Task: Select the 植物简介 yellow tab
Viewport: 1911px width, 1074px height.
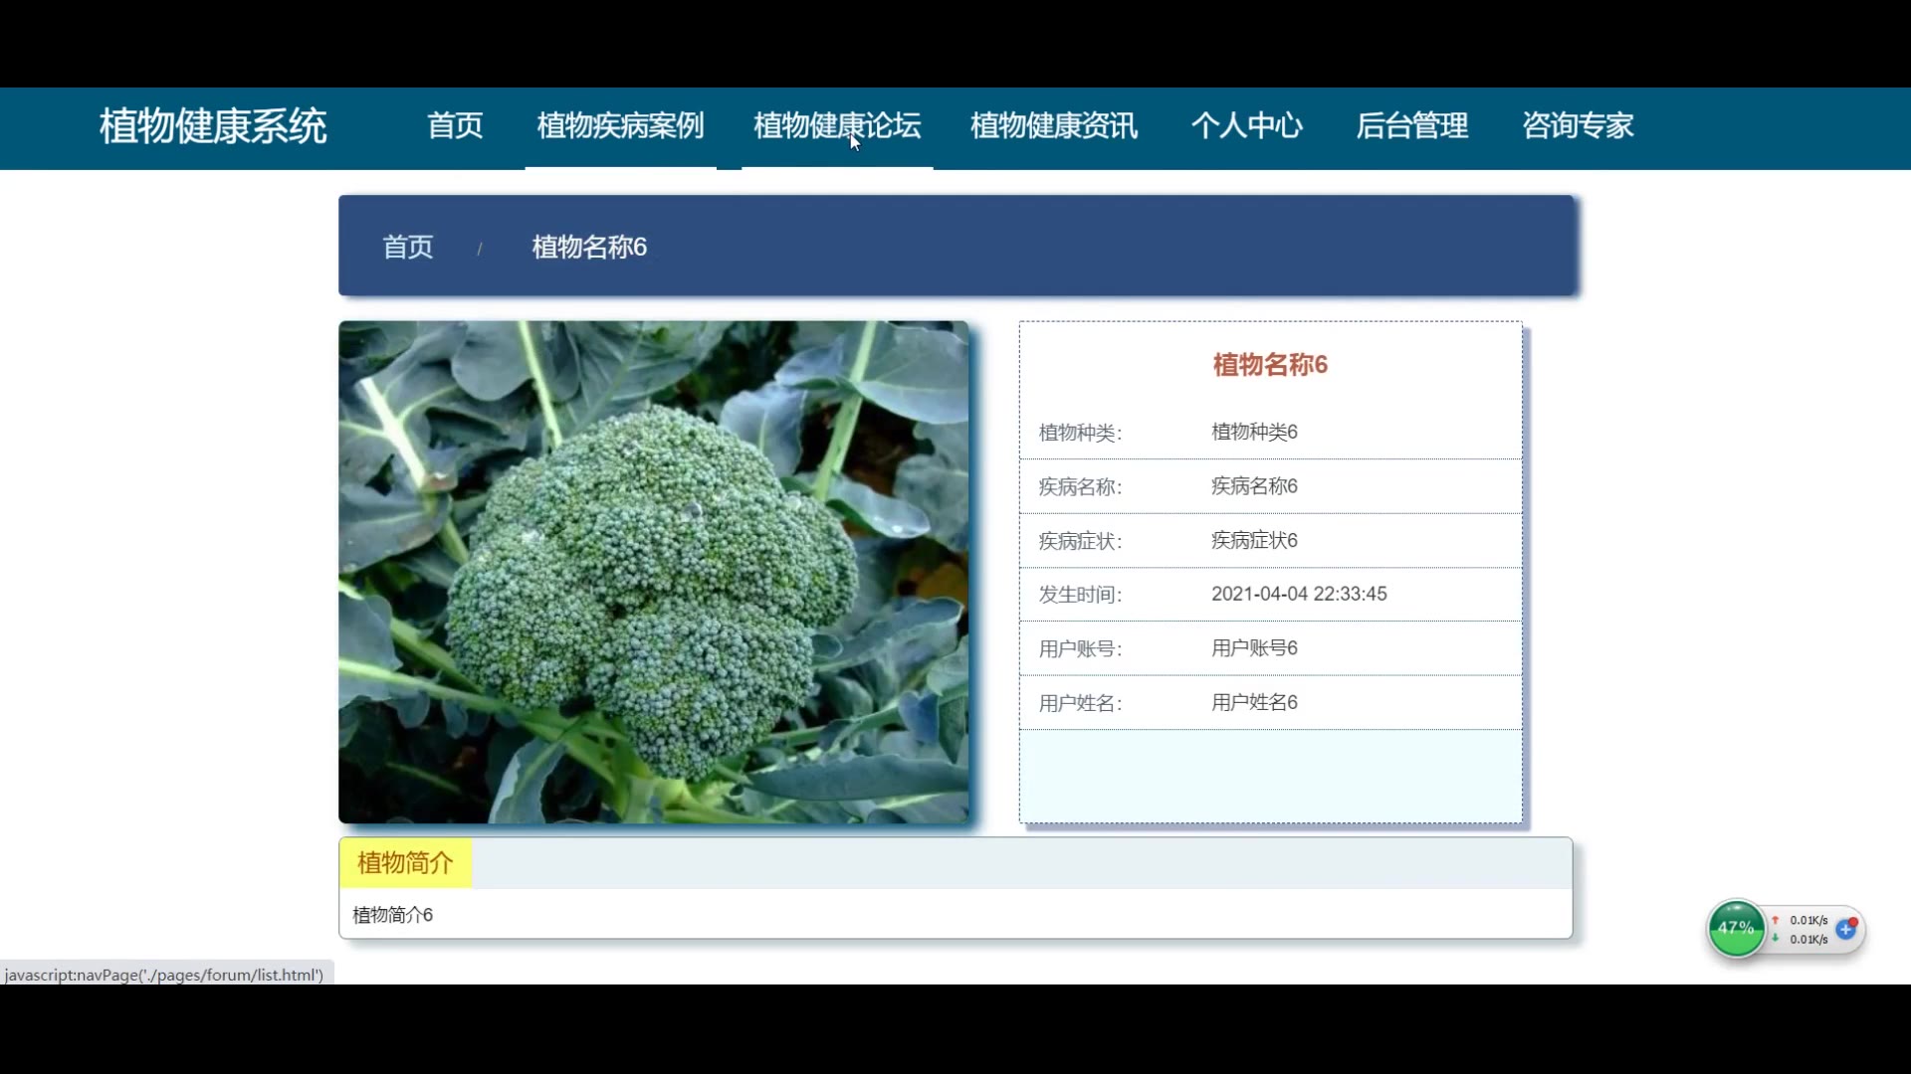Action: tap(405, 863)
